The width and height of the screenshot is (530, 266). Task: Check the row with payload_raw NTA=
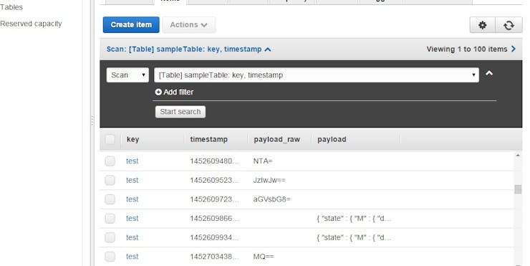[110, 161]
